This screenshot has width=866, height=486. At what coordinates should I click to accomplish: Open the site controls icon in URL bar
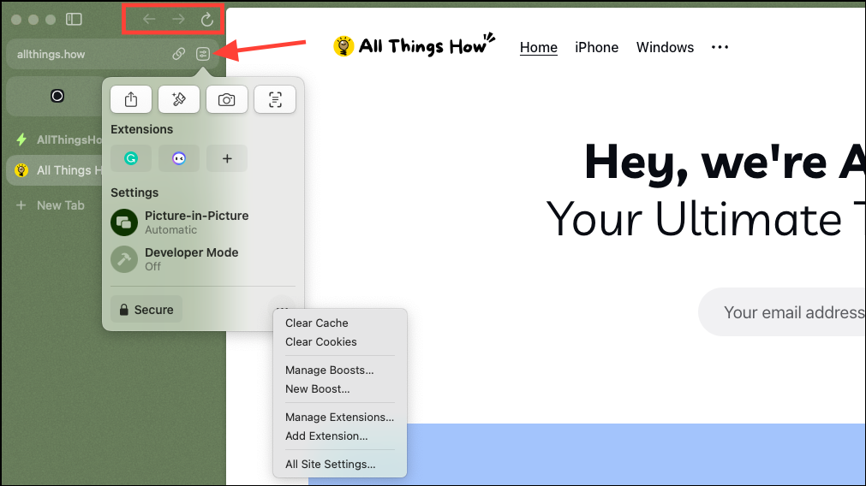tap(203, 54)
